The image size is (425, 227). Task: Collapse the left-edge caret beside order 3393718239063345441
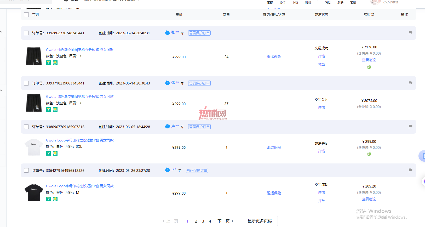(x=1, y=90)
